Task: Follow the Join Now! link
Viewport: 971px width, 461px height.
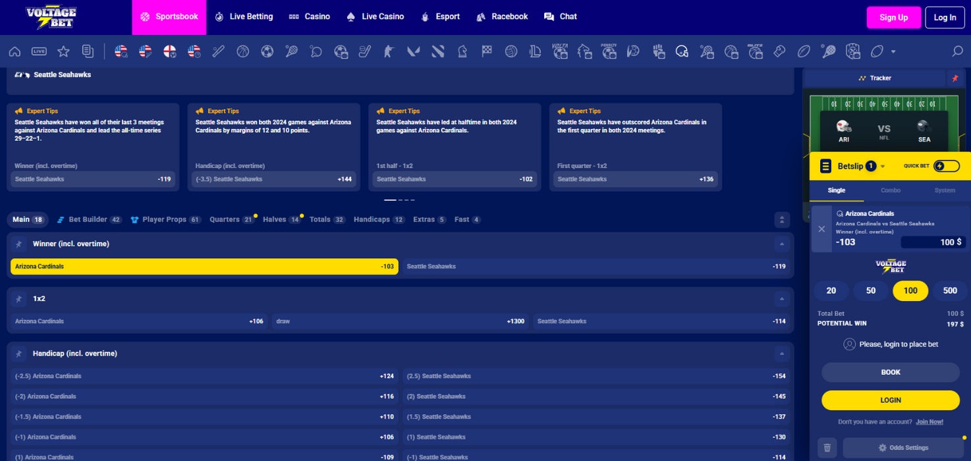Action: (x=929, y=422)
